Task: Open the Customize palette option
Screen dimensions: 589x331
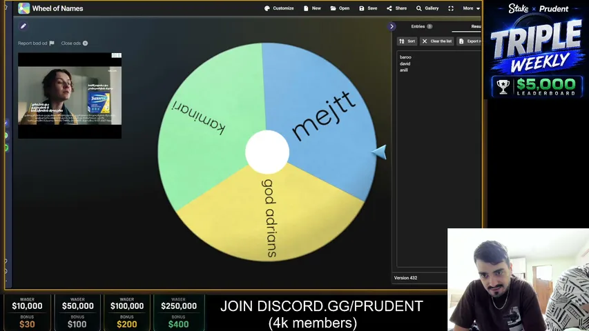Action: click(x=279, y=8)
